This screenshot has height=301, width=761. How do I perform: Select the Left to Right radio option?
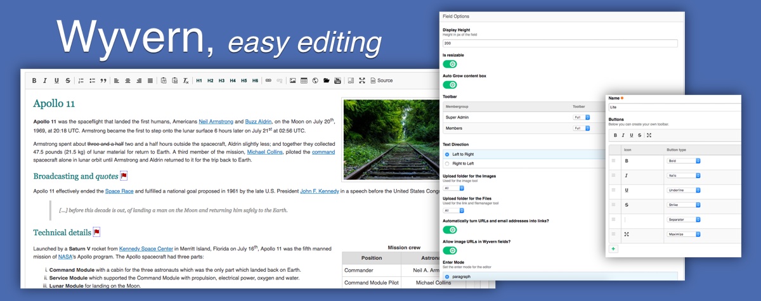click(446, 155)
